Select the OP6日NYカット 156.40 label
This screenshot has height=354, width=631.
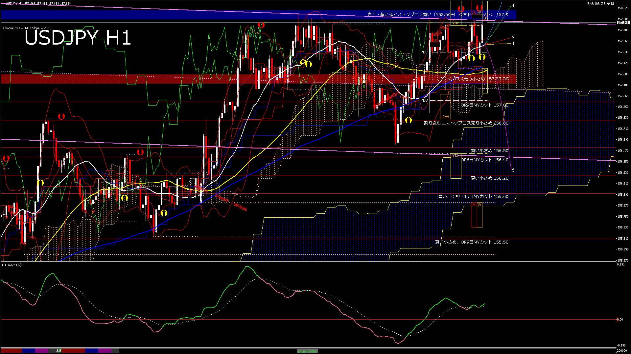click(484, 160)
